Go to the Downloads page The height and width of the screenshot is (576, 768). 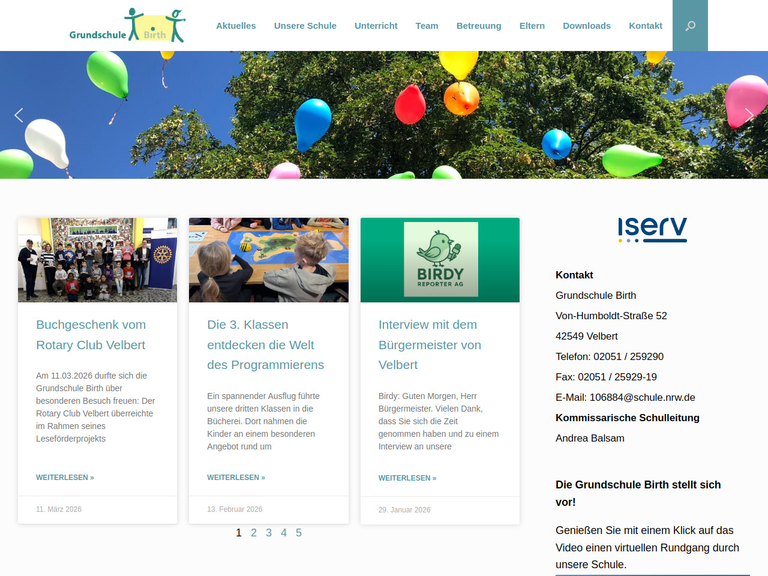pos(586,26)
